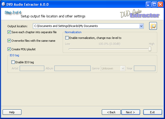Minimize the DVD Audio Extractor window
Viewport: 165px width, 119px height.
[148, 4]
